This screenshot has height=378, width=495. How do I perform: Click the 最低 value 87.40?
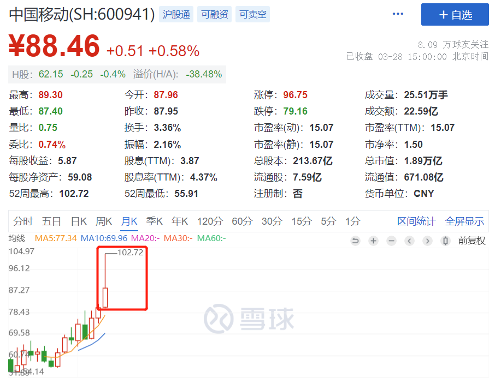pos(50,111)
